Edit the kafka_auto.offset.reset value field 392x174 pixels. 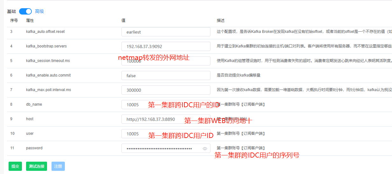coord(166,32)
